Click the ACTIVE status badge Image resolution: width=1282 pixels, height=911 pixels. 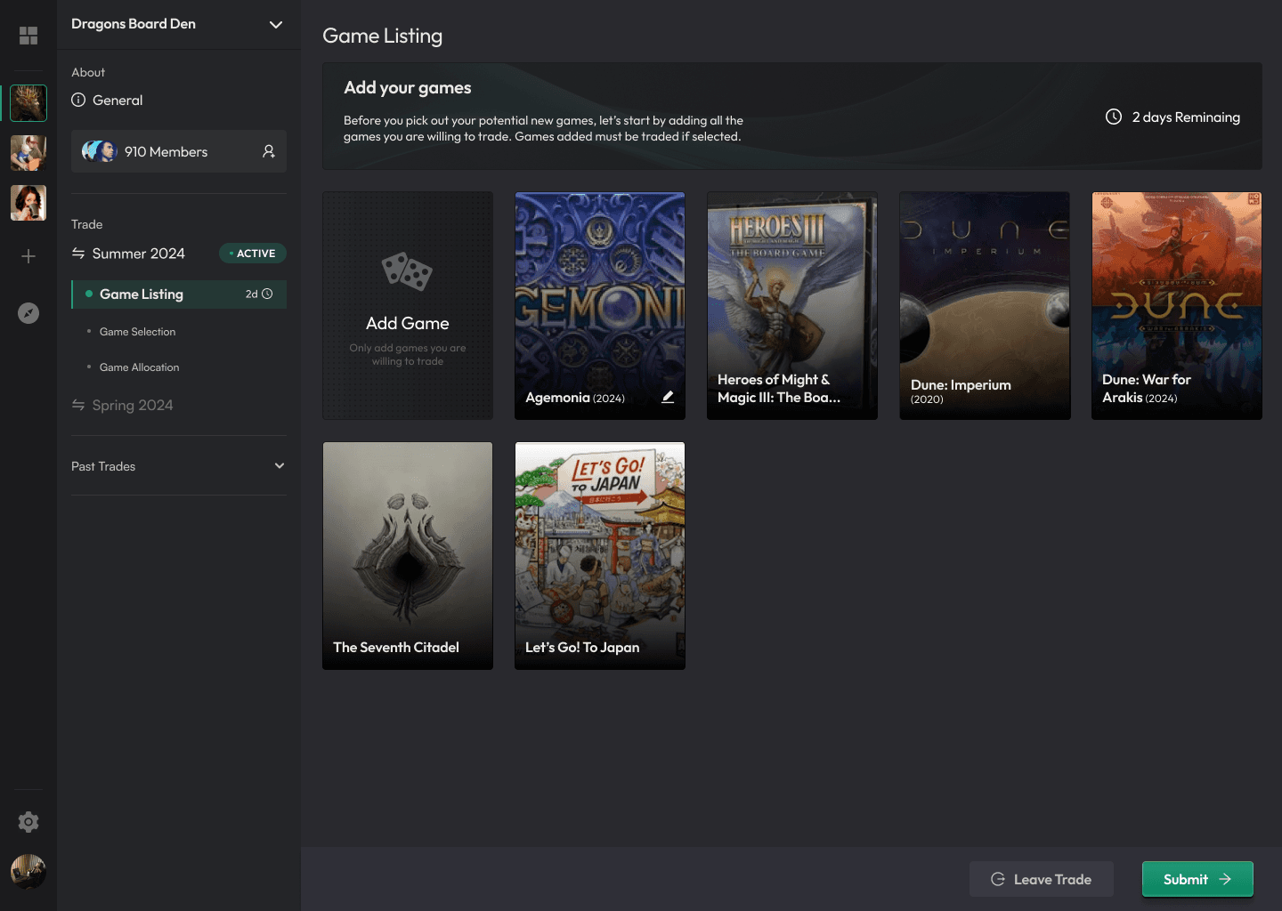253,254
